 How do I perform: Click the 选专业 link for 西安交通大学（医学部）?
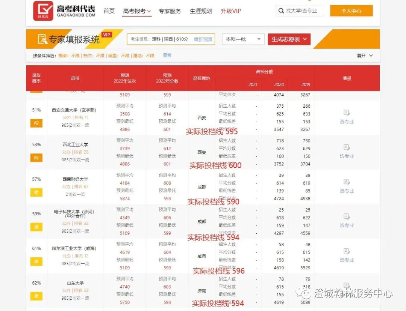pyautogui.click(x=347, y=122)
